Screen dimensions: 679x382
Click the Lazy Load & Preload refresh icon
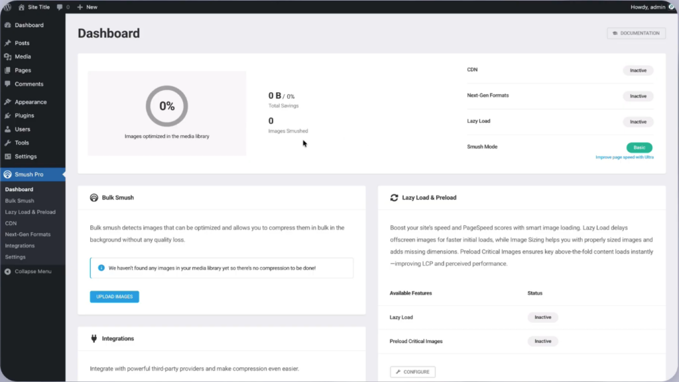[394, 198]
